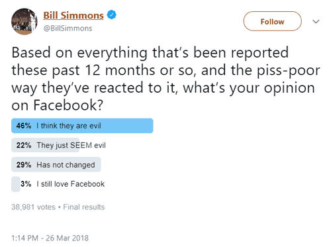
Task: Open the @BillSimmons handle
Action: pyautogui.click(x=68, y=28)
